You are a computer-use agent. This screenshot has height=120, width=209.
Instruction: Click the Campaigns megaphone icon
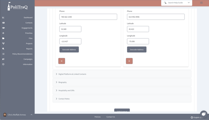[3, 59]
